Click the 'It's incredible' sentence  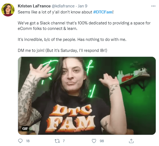point(72,40)
